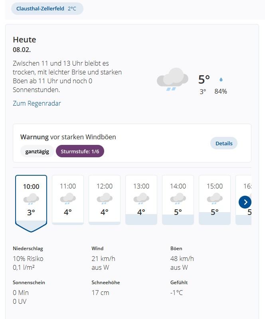265x319 pixels.
Task: Open the wind warning Details button
Action: 224,143
